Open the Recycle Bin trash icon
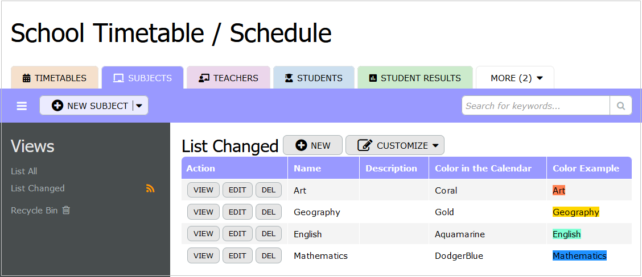 (x=66, y=210)
